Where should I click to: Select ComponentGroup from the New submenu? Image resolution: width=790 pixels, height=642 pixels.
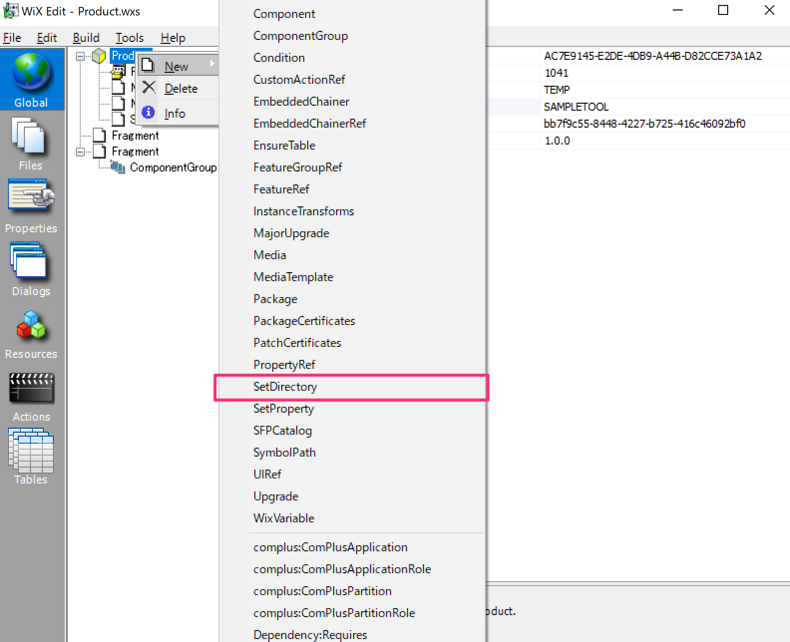point(351,36)
